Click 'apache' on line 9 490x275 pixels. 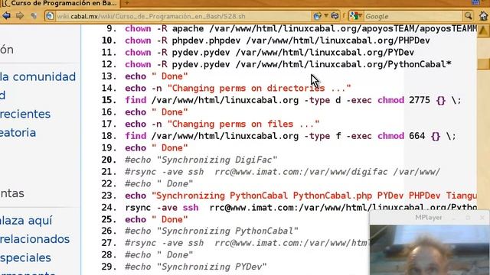pos(188,29)
